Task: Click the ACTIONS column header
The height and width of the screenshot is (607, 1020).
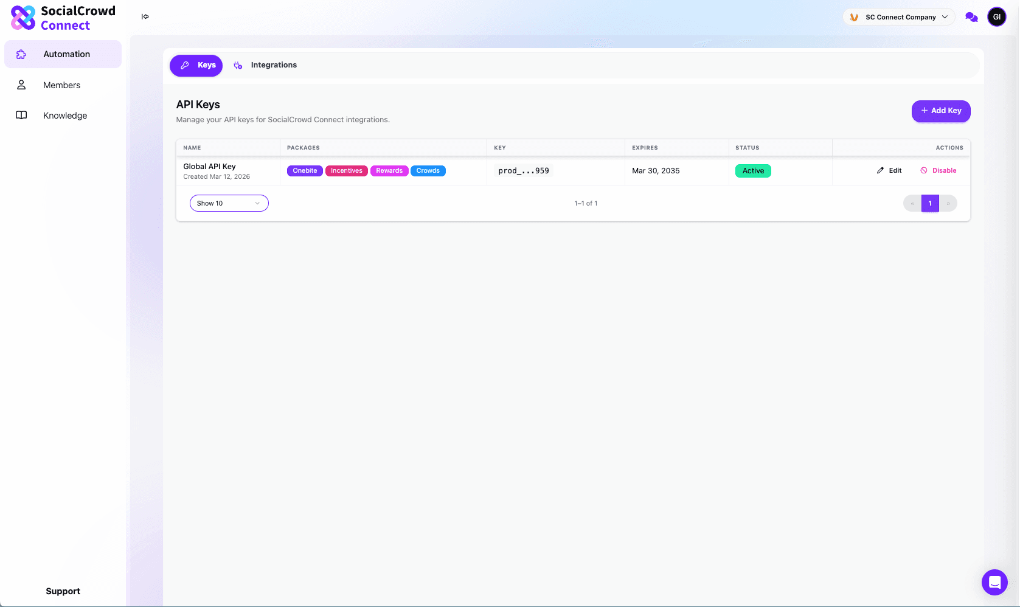Action: tap(949, 148)
